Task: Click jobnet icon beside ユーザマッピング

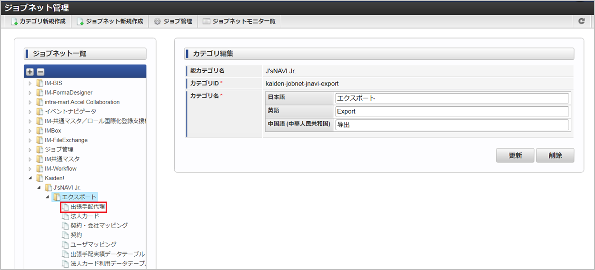Action: (66, 245)
